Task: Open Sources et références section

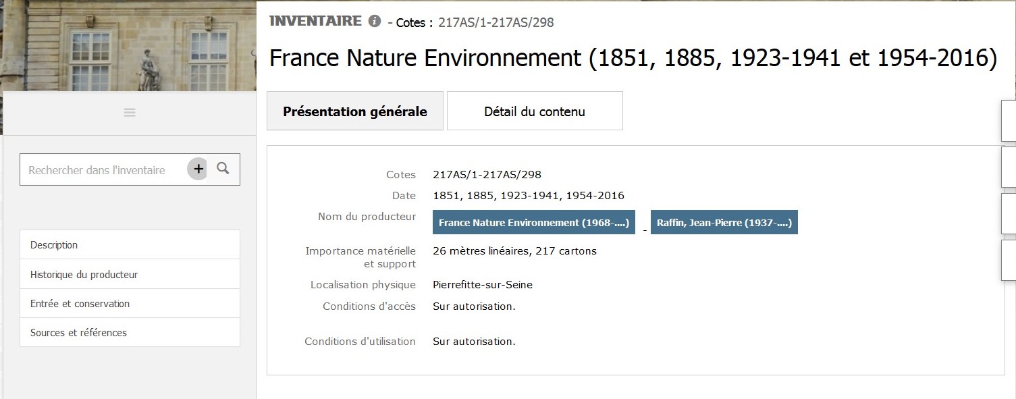Action: 130,333
